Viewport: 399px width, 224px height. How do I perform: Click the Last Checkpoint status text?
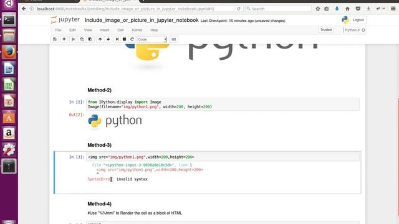click(243, 21)
